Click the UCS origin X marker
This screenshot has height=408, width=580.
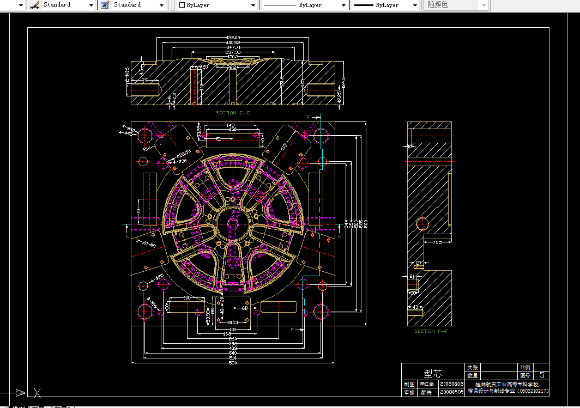37,393
